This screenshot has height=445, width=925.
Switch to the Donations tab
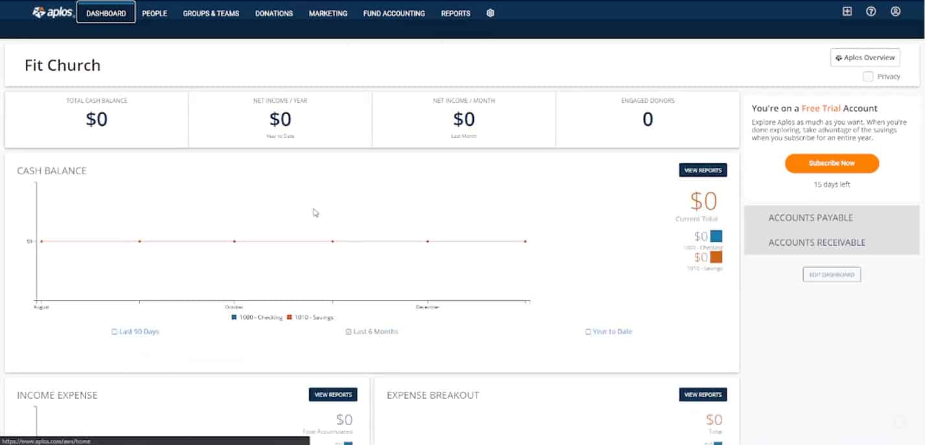274,13
